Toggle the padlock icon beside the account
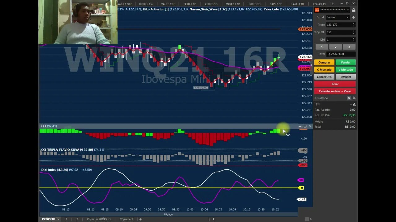This screenshot has height=222, width=396. 354,10
